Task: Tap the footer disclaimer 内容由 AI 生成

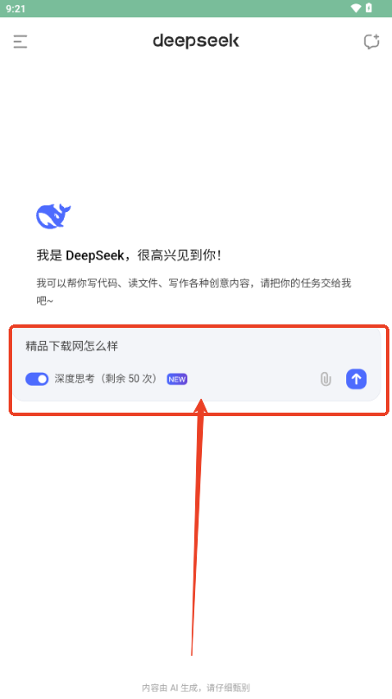Action: click(x=196, y=688)
